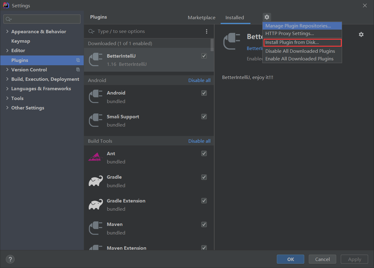Uncheck the BetterIntelliJ plugin checkbox
374x268 pixels.
(204, 56)
